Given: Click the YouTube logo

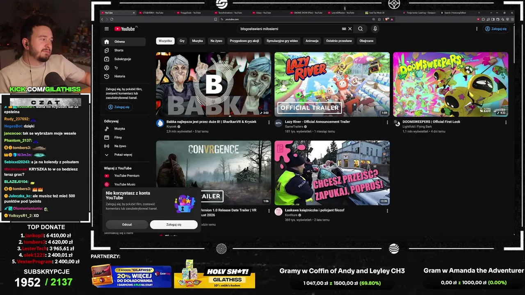Looking at the screenshot, I should click(125, 29).
